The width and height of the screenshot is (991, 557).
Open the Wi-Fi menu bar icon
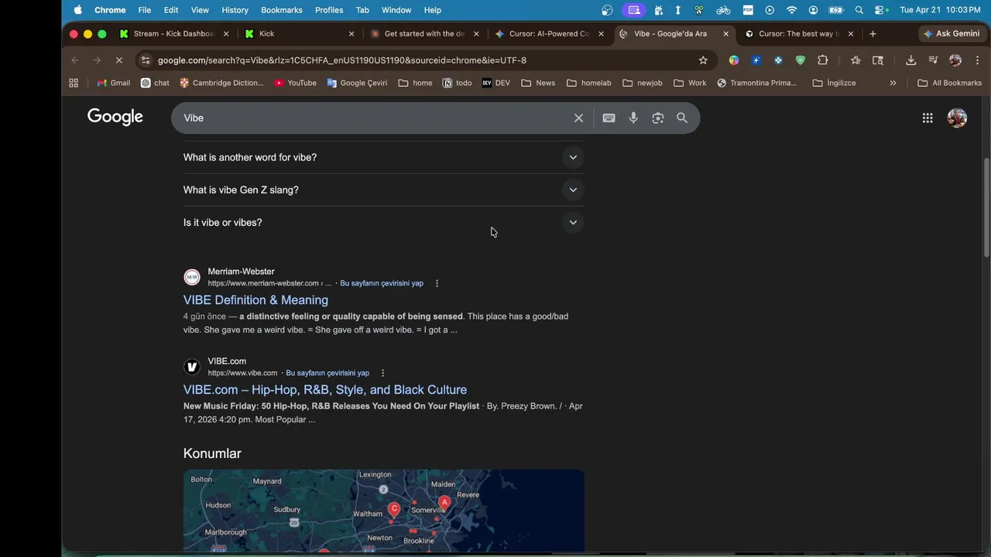point(791,10)
